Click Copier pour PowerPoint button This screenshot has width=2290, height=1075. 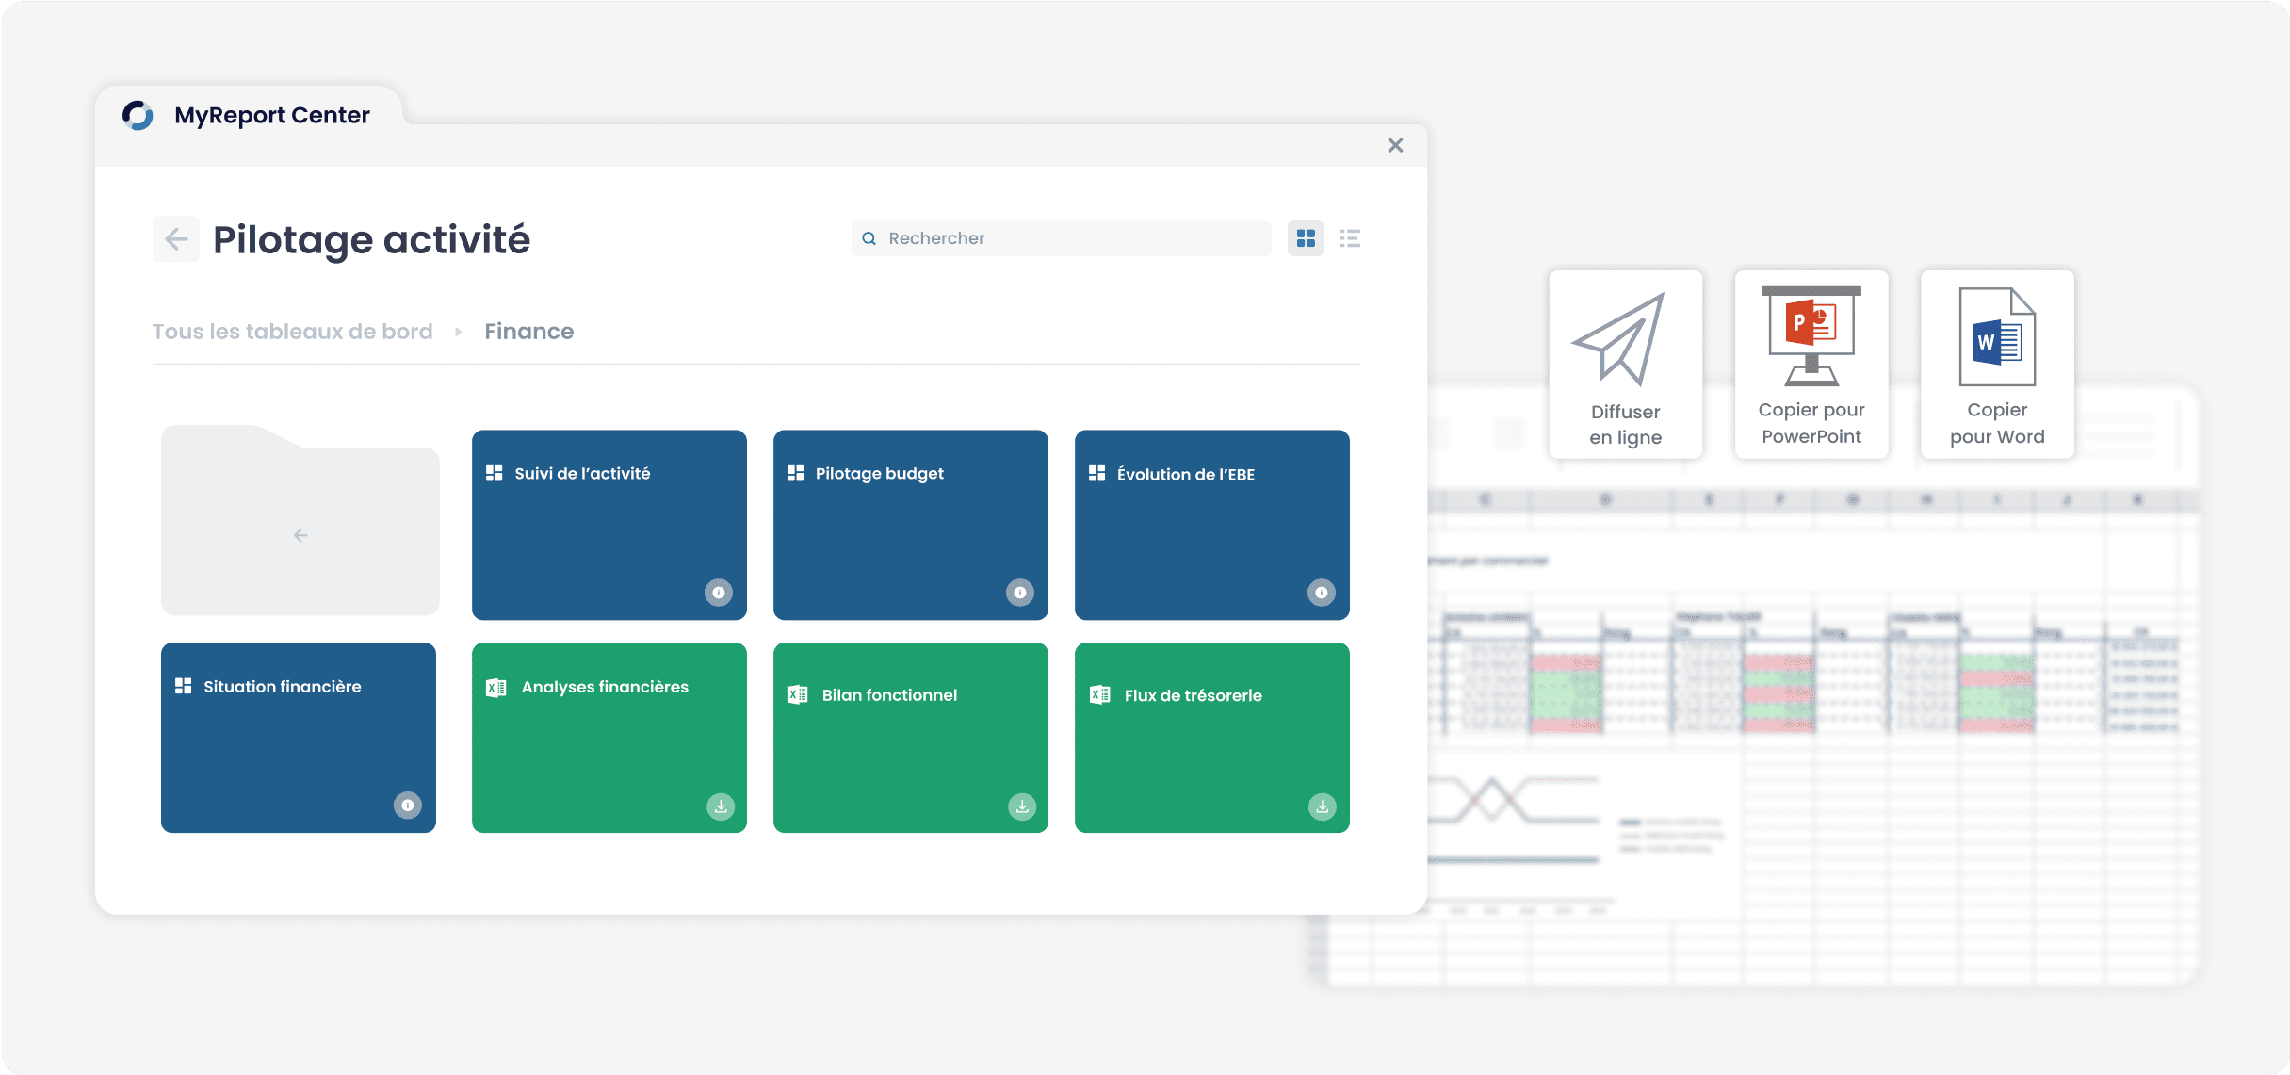click(1811, 365)
